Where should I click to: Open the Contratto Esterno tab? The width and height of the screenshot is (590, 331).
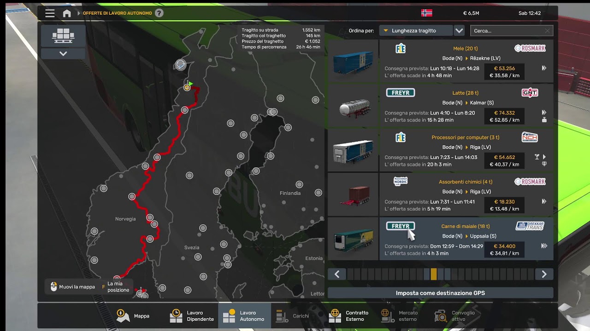pos(349,316)
